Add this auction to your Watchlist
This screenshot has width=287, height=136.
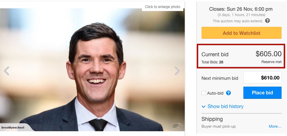[241, 33]
